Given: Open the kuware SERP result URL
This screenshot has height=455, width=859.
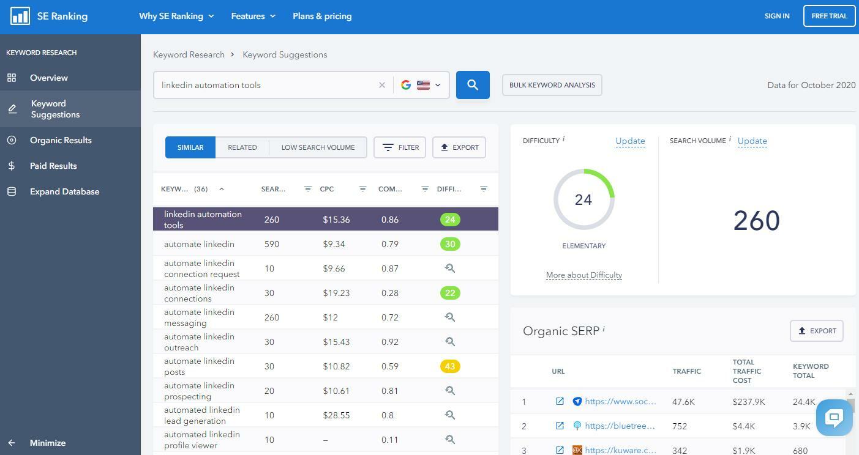Looking at the screenshot, I should [x=620, y=450].
